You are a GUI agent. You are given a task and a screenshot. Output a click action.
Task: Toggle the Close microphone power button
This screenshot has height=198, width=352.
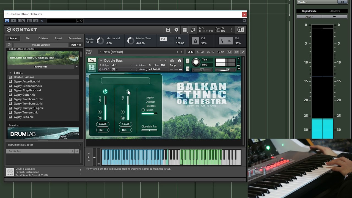tap(105, 91)
